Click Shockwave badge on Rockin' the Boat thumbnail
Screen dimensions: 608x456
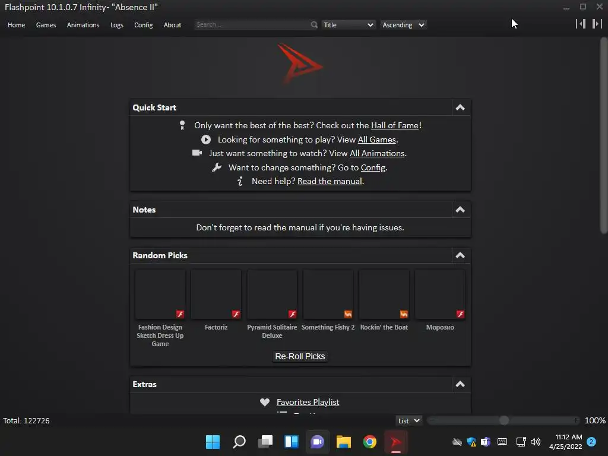pos(404,314)
